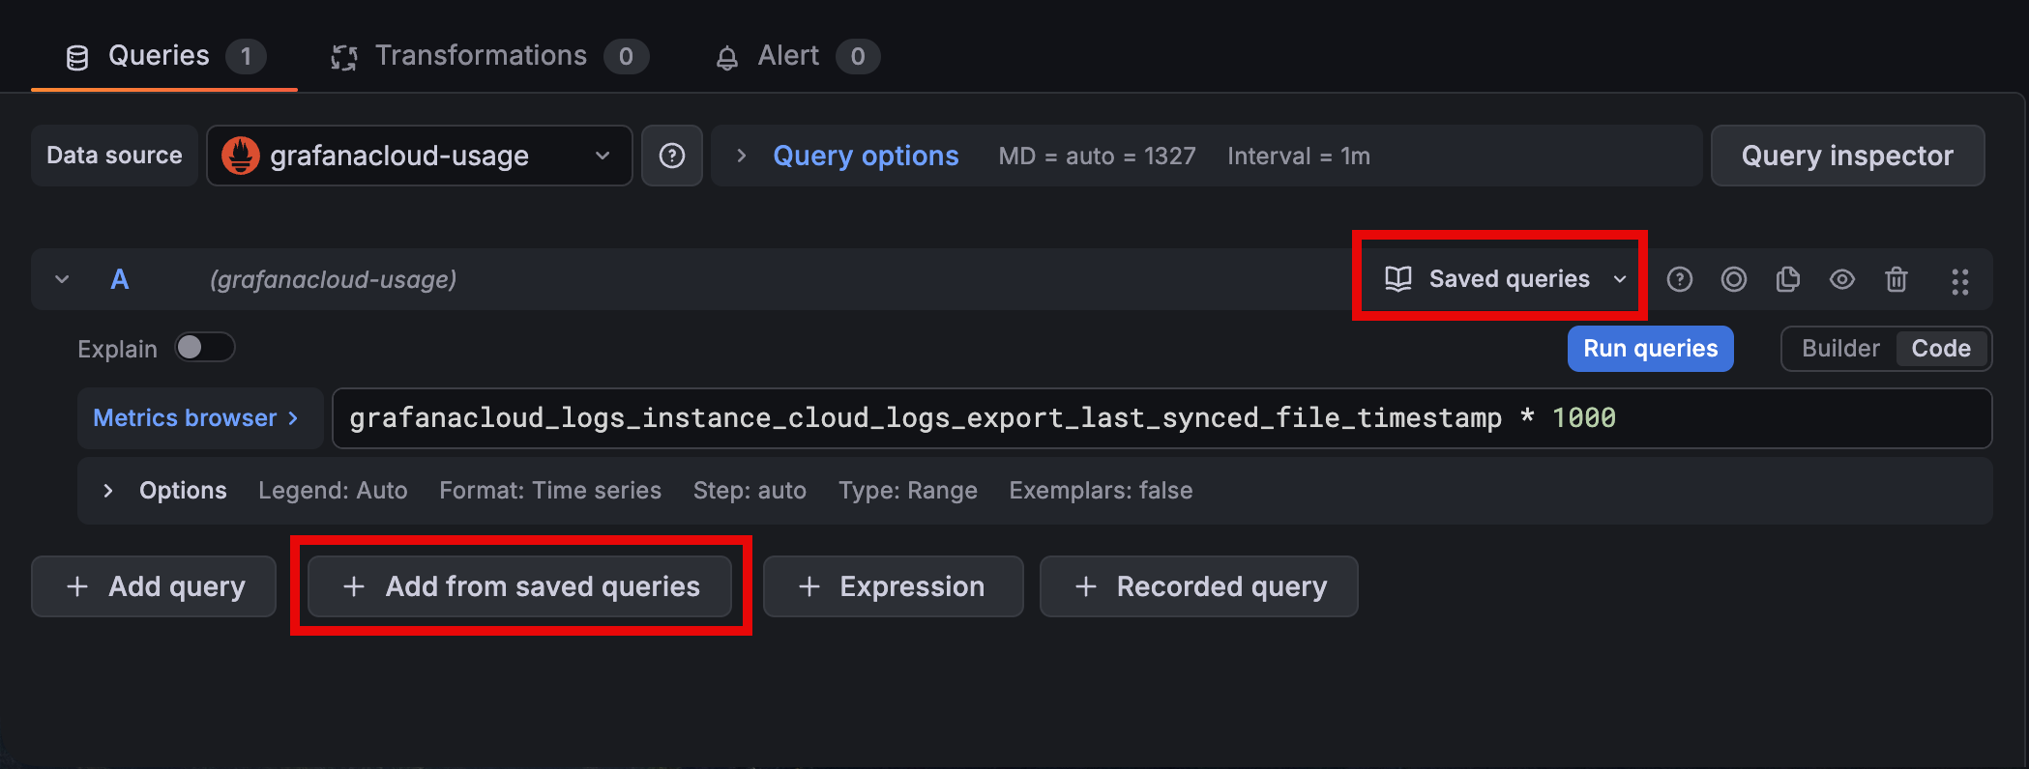Switch to the Transformations tab

(x=481, y=56)
